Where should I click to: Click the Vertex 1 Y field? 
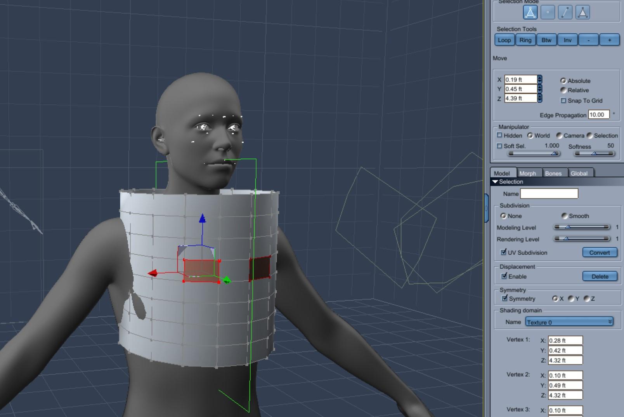565,350
